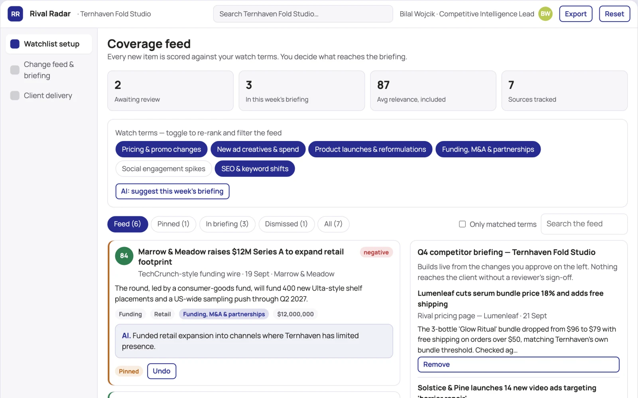
Task: Click the Funding tag on Marrow & Meadow card
Action: (x=130, y=314)
